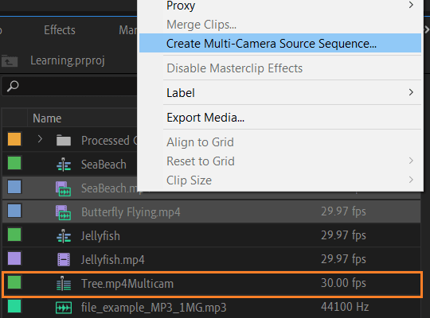Click the Jellyfish sequence icon

64,236
